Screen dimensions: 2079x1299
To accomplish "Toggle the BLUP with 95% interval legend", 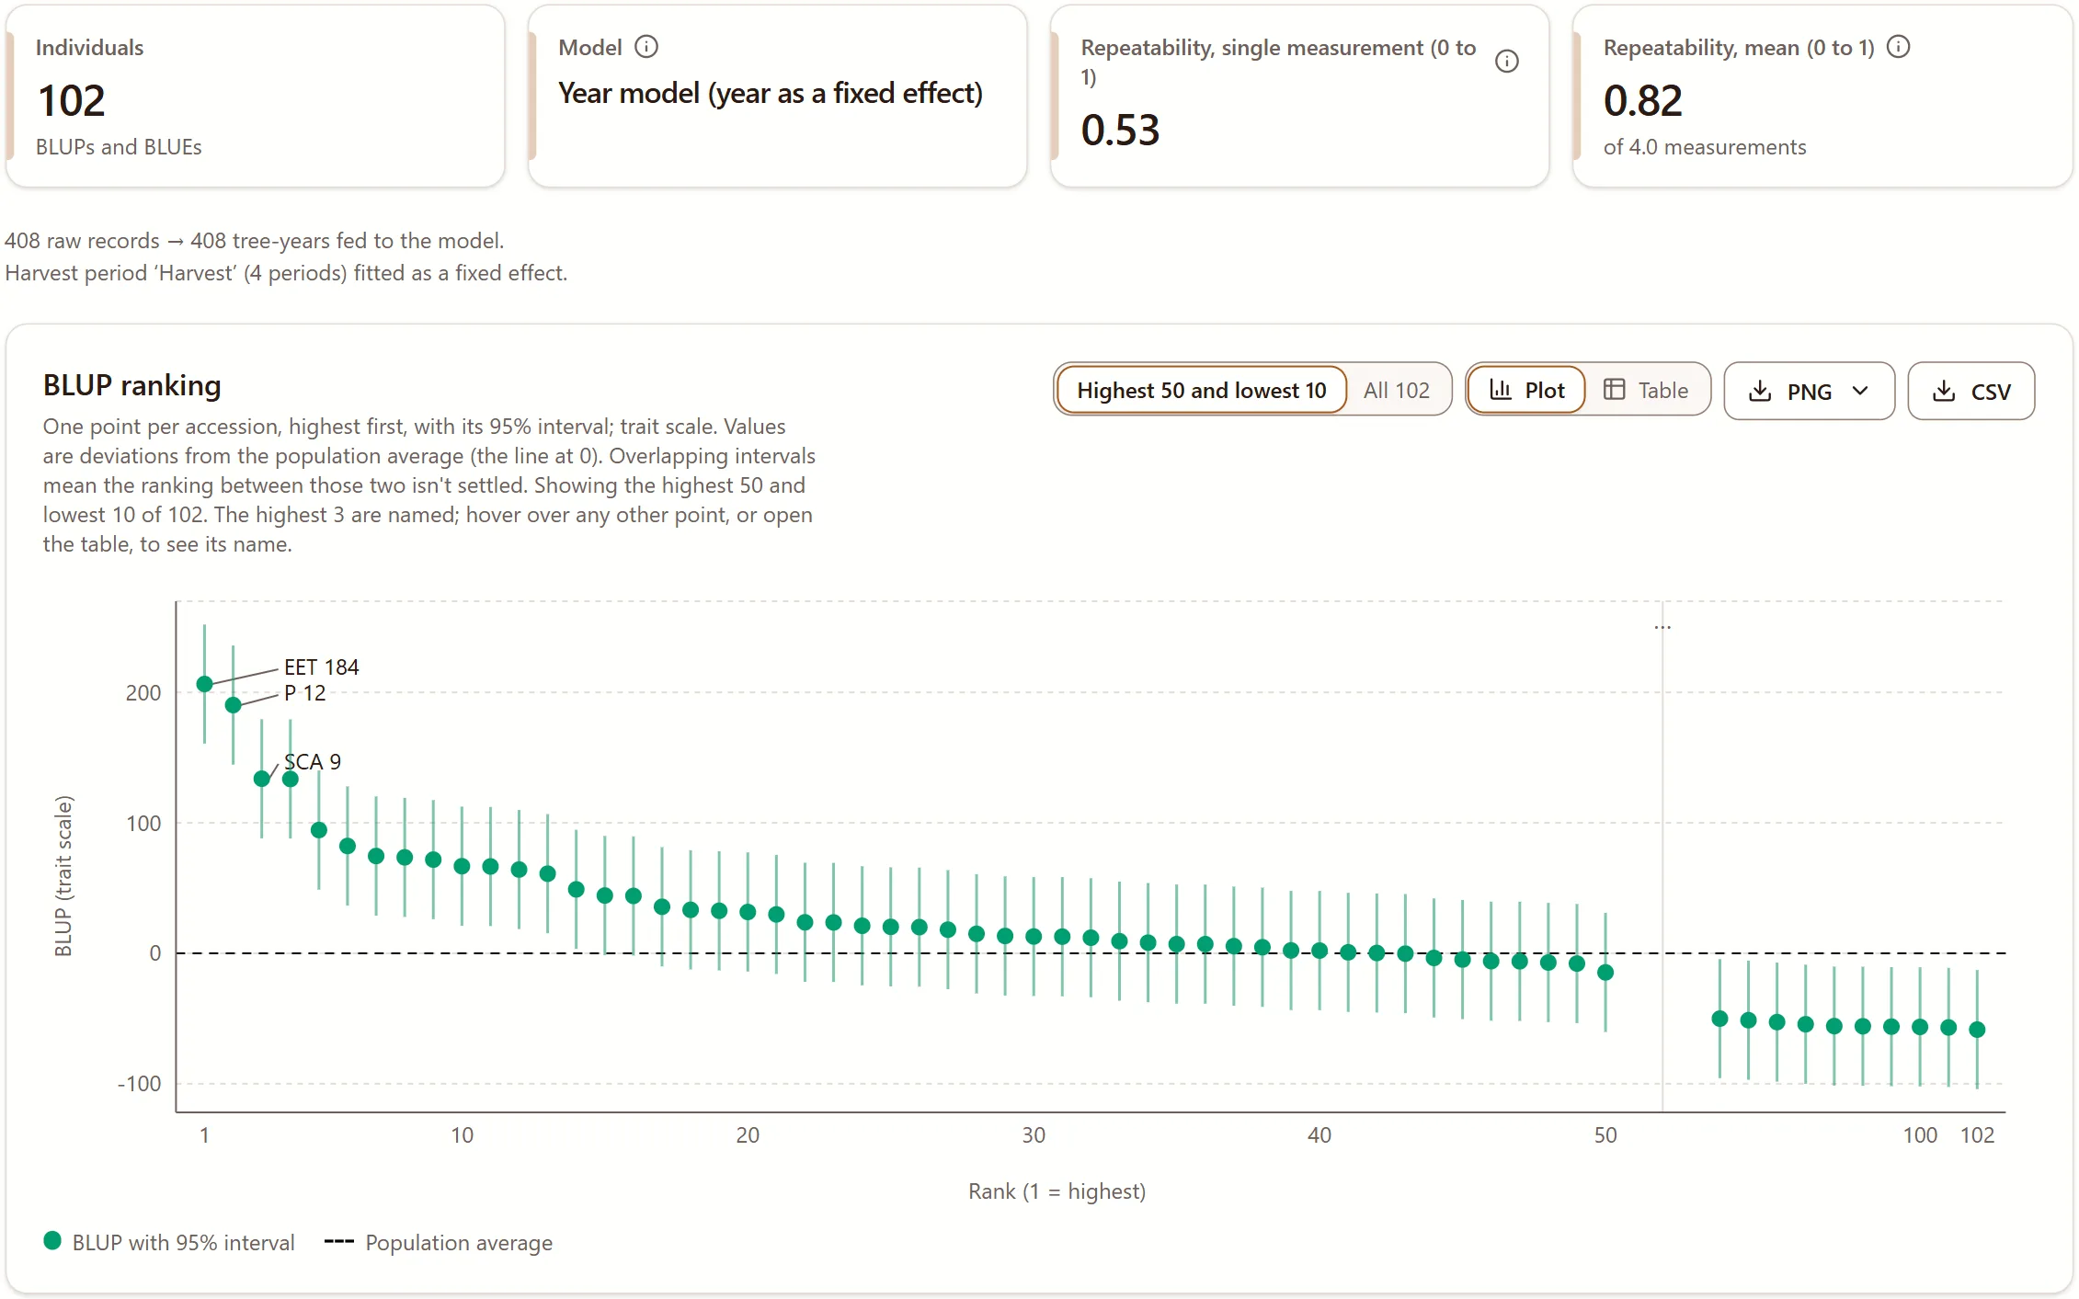I will [x=169, y=1243].
